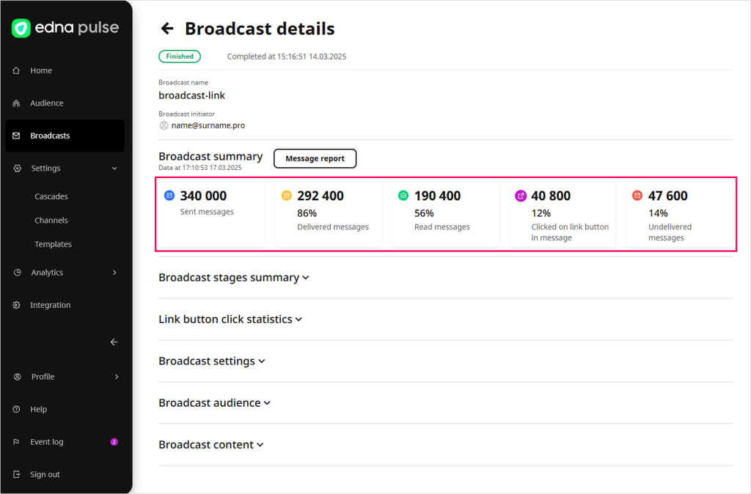Click the edna pulse logo icon
Image resolution: width=751 pixels, height=494 pixels.
(x=21, y=29)
